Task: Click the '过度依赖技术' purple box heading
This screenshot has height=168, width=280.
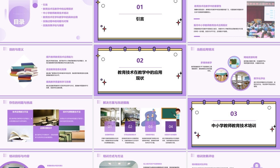Action: tap(46, 128)
